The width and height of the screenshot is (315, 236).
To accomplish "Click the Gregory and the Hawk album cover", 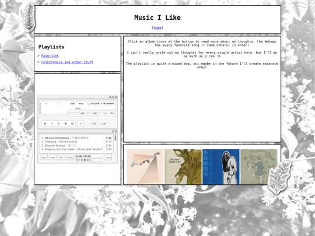I will tap(258, 167).
